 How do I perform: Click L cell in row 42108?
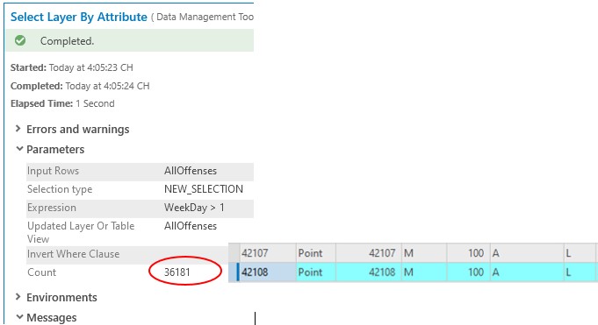click(x=580, y=272)
